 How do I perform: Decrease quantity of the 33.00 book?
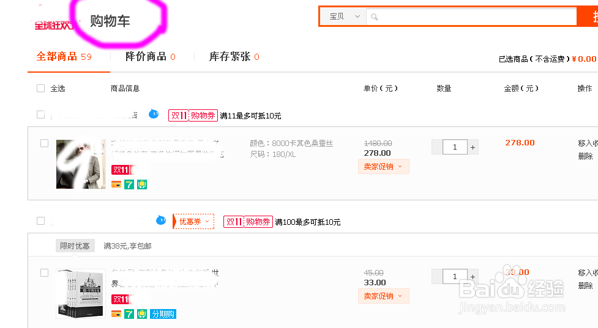tap(437, 277)
